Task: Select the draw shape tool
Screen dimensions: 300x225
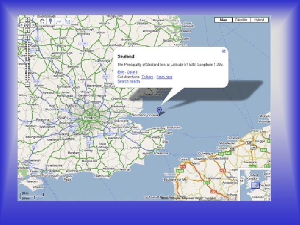Action: (x=67, y=21)
